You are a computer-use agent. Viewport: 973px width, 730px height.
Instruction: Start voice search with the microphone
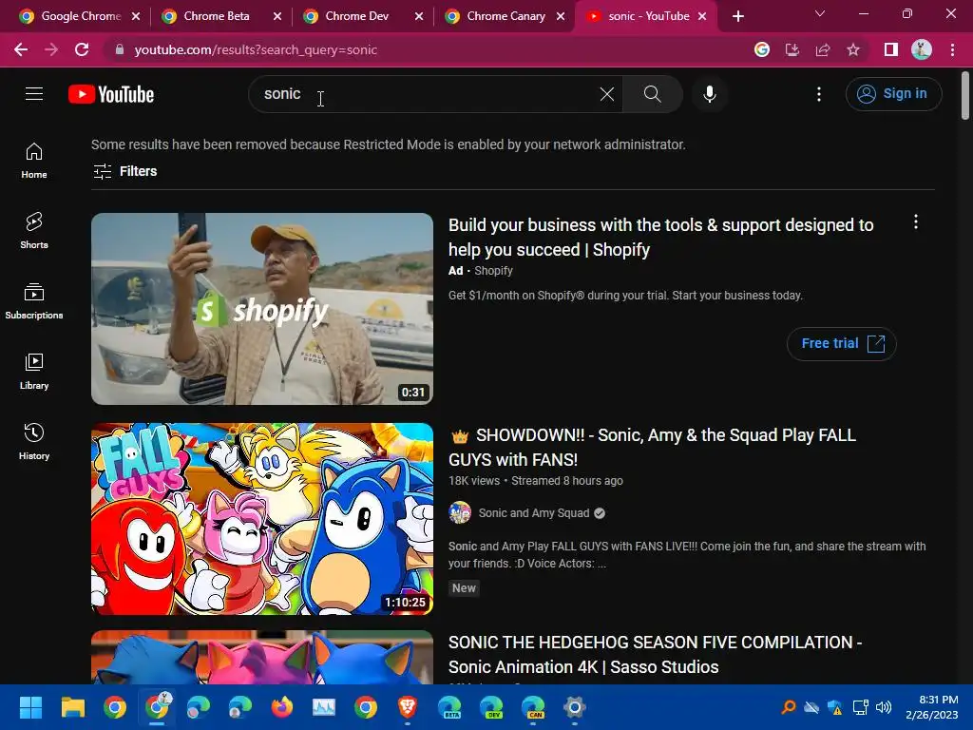(x=710, y=94)
